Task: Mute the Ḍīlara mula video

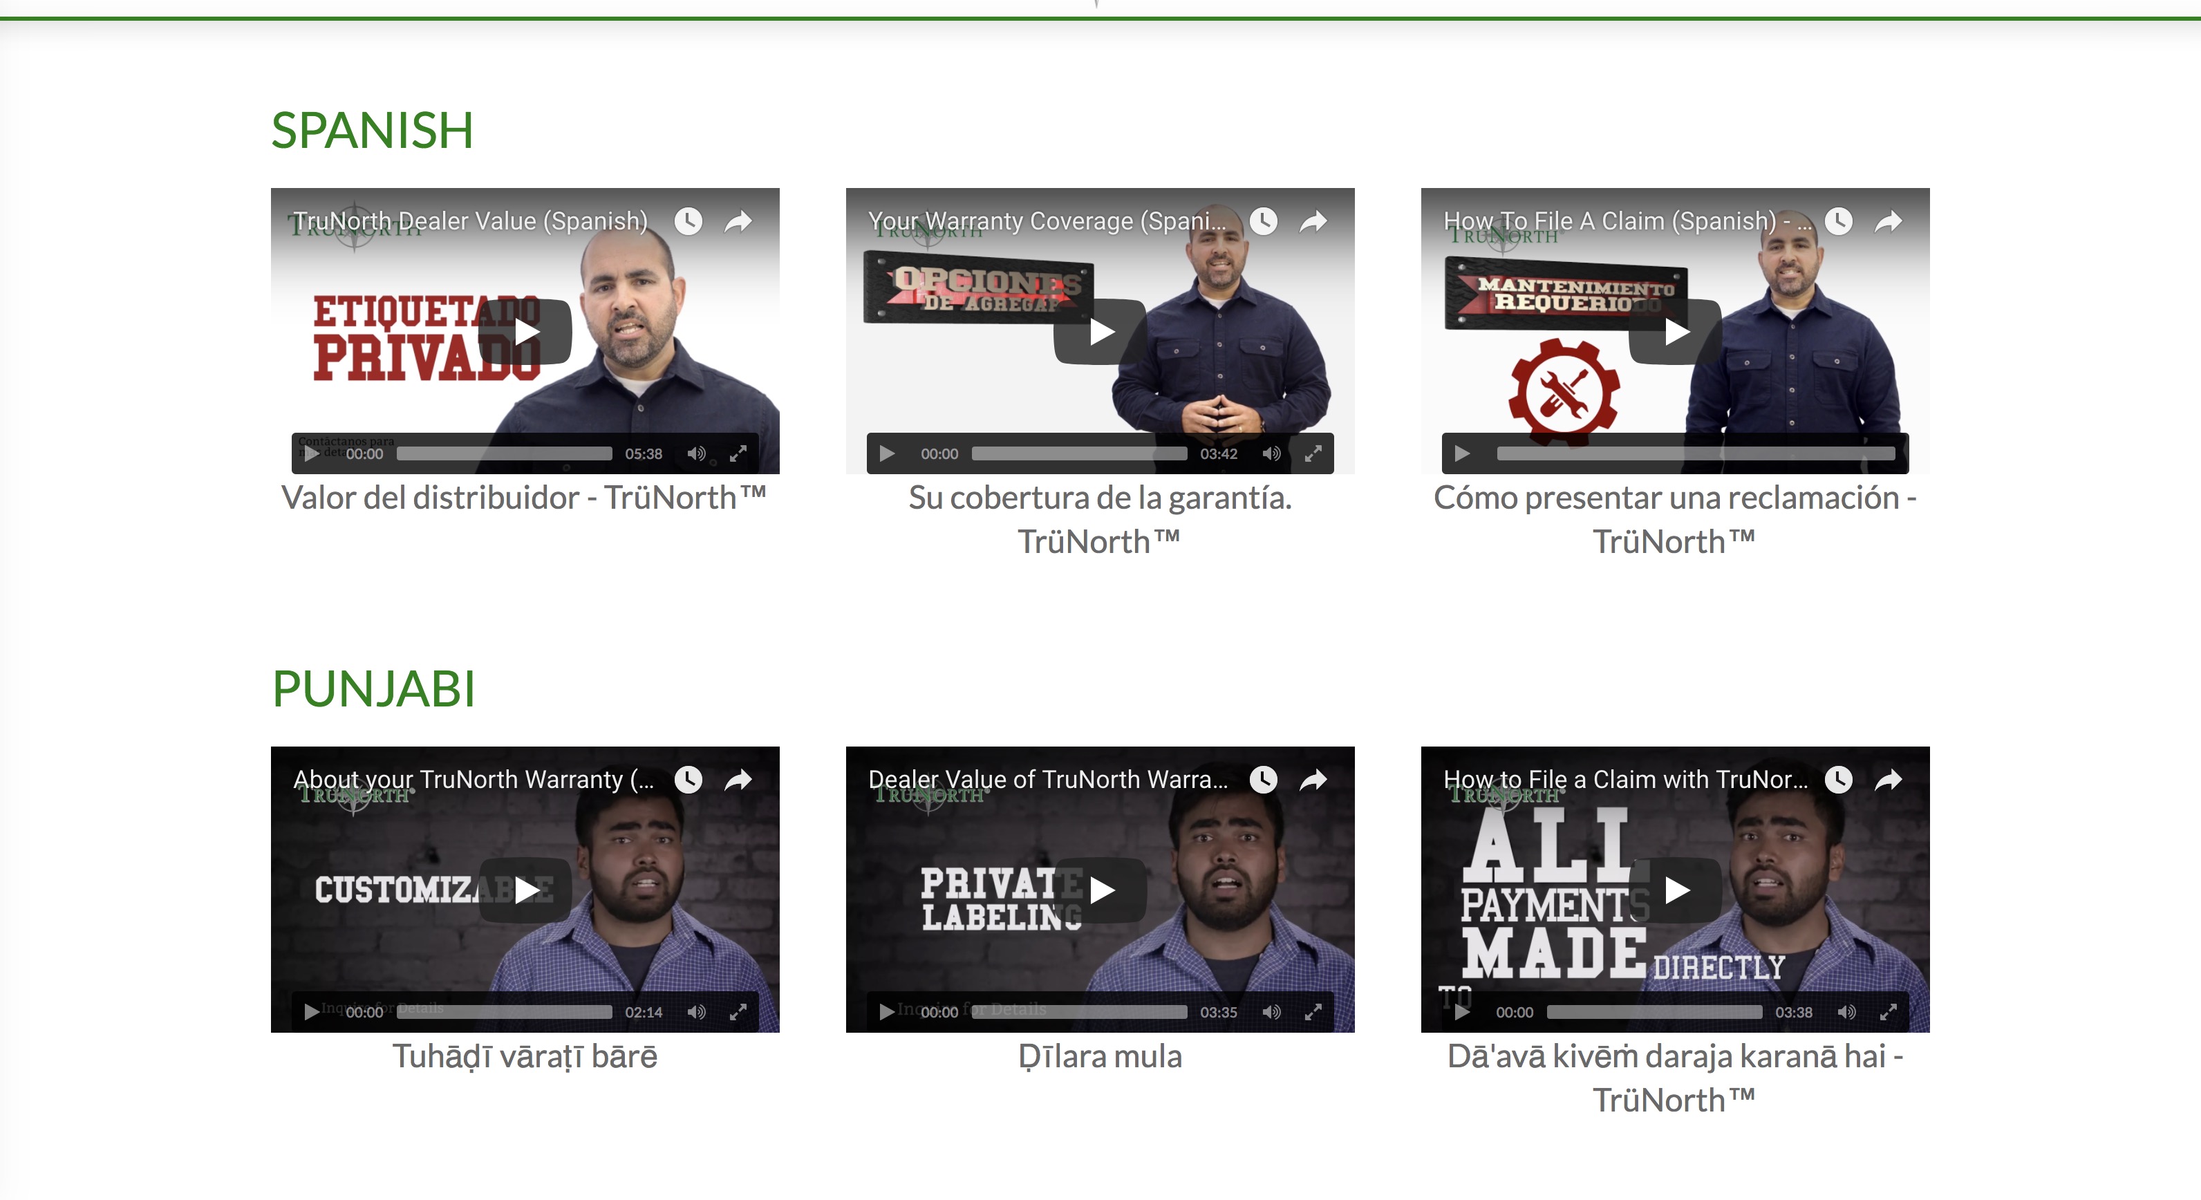Action: 1271,1012
